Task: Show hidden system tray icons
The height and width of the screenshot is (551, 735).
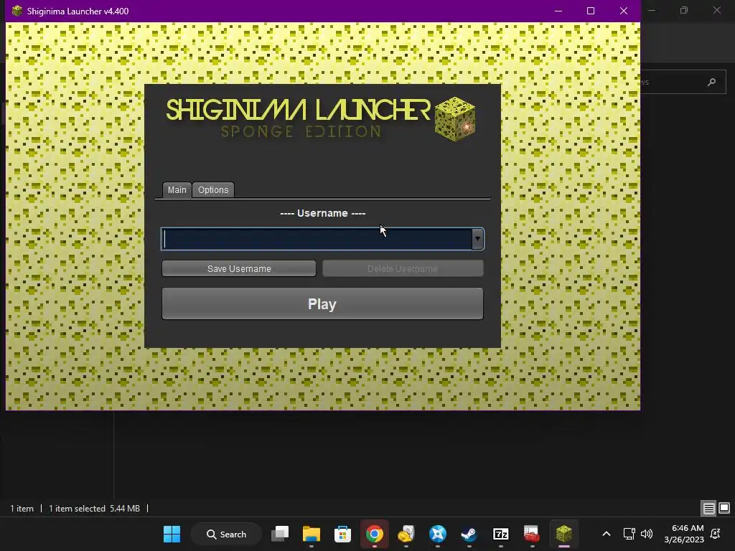Action: [x=606, y=534]
